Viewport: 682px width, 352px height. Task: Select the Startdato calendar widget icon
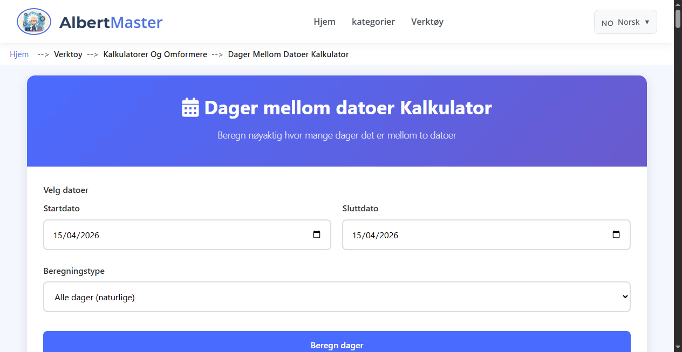(x=317, y=234)
